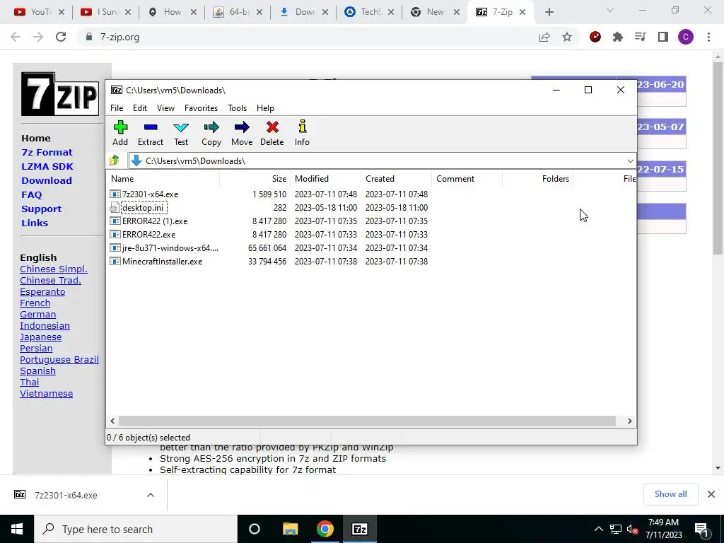This screenshot has height=543, width=724.
Task: Click Chrome icon on taskbar
Action: coord(325,529)
